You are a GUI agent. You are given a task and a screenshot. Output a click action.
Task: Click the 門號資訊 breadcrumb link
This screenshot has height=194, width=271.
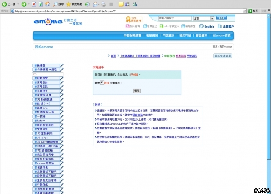pos(192,56)
